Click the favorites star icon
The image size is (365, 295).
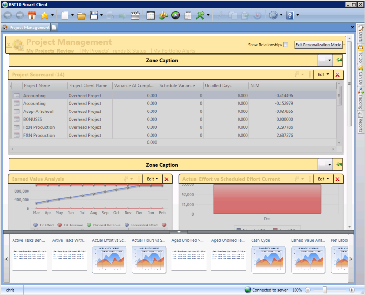[x=44, y=15]
